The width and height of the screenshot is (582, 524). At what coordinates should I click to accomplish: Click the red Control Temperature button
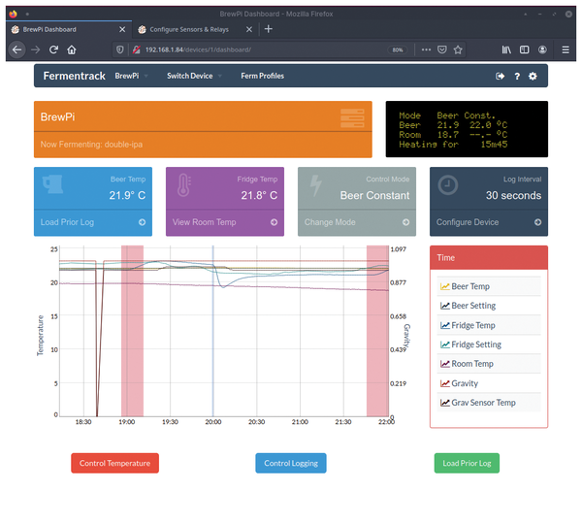pyautogui.click(x=115, y=464)
